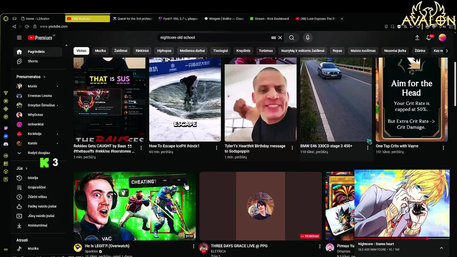Open options for Rekkles Gets CAUGHT short

141,148
